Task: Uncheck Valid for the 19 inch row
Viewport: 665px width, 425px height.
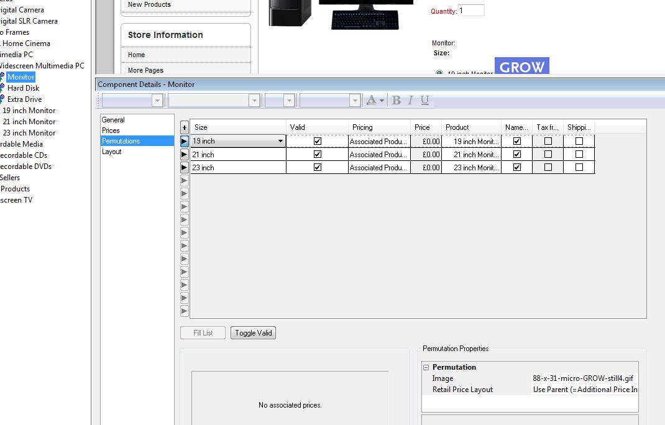Action: tap(318, 142)
